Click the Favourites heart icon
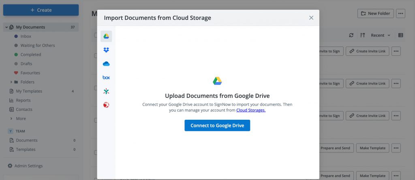Image resolution: width=415 pixels, height=180 pixels. [x=16, y=73]
